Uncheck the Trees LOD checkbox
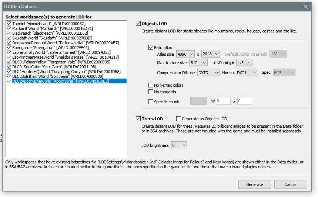The height and width of the screenshot is (197, 318). [138, 119]
